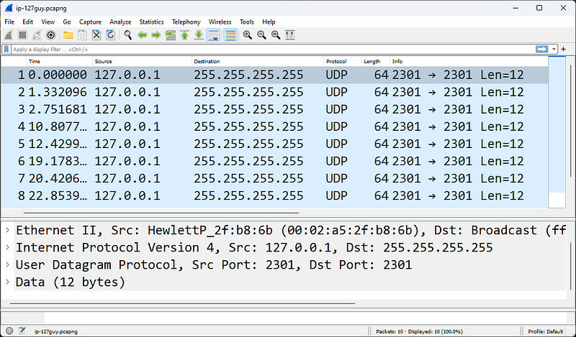
Task: Go forward in packet history
Action: [x=156, y=35]
